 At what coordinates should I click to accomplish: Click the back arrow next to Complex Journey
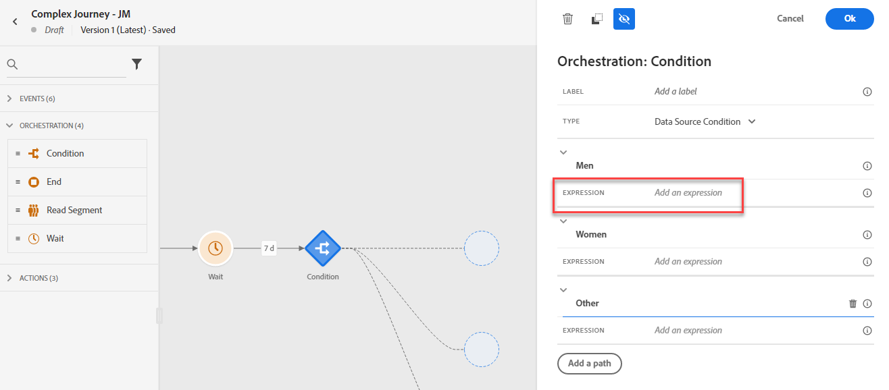(x=15, y=22)
